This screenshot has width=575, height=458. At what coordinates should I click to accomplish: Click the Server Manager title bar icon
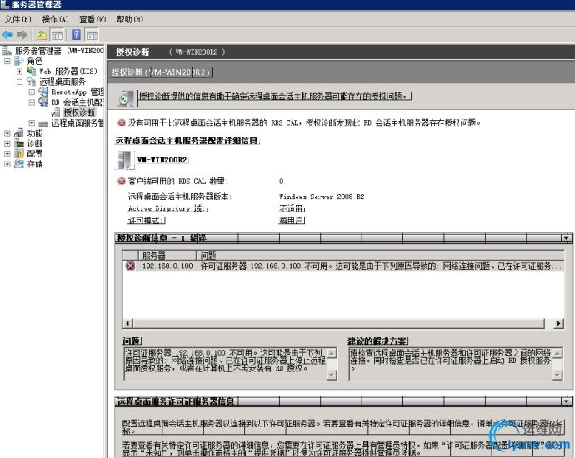click(5, 4)
